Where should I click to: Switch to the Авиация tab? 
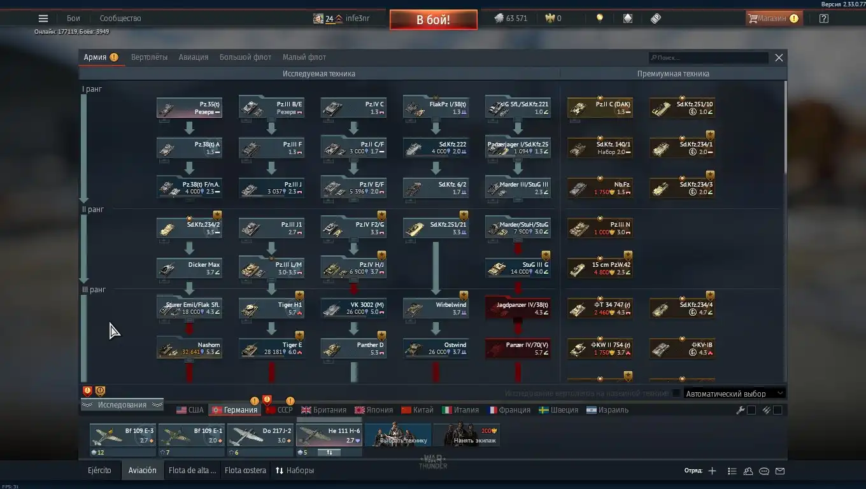coord(194,57)
